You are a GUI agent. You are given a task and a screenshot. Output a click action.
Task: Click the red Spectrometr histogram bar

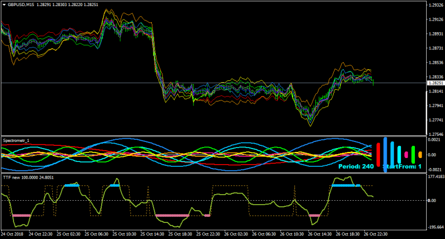coord(378,155)
